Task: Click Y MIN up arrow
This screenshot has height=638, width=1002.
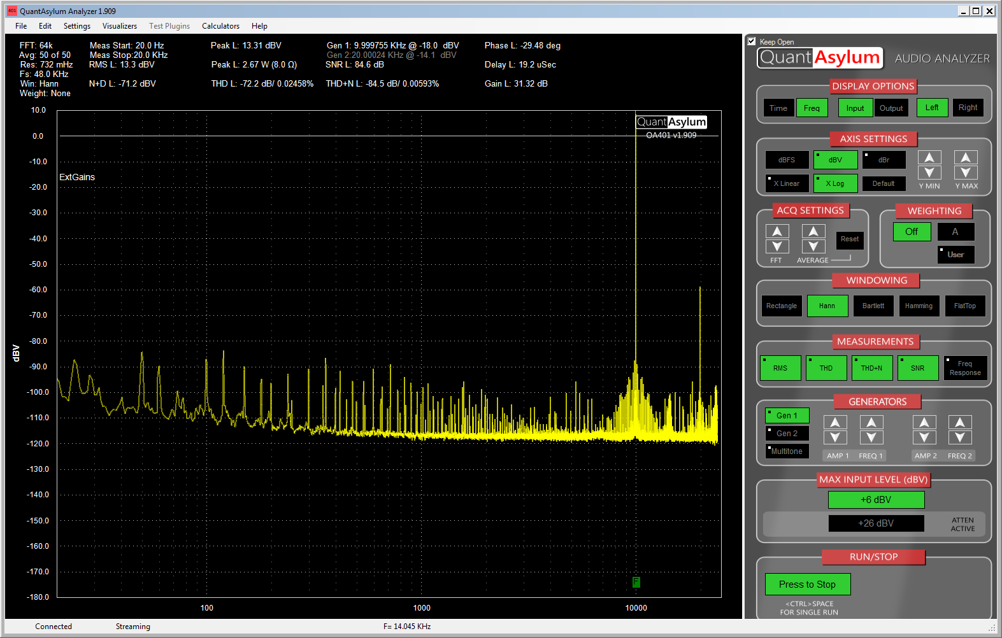Action: [x=929, y=157]
